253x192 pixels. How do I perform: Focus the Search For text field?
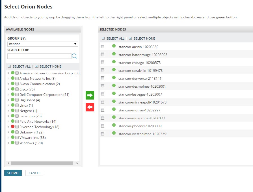(x=39, y=56)
